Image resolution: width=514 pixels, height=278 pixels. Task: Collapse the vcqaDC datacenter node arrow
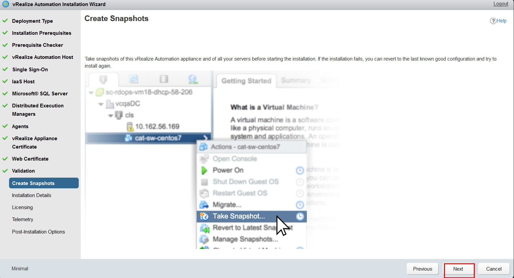(101, 104)
